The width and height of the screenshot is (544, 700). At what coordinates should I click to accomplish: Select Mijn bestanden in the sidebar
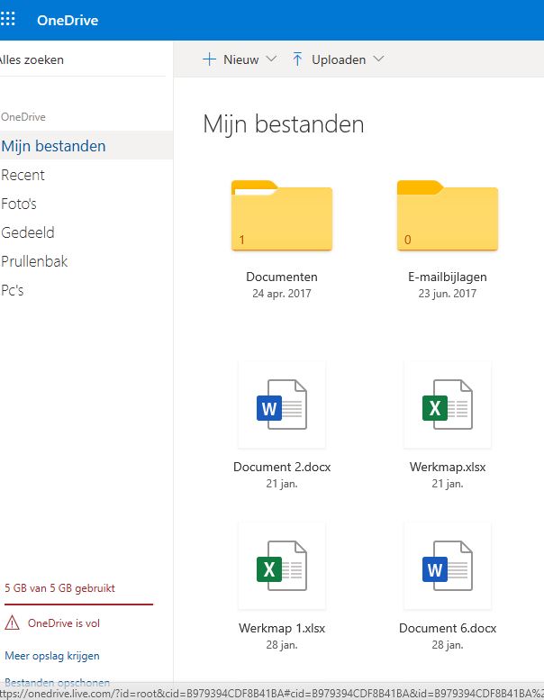click(x=86, y=146)
